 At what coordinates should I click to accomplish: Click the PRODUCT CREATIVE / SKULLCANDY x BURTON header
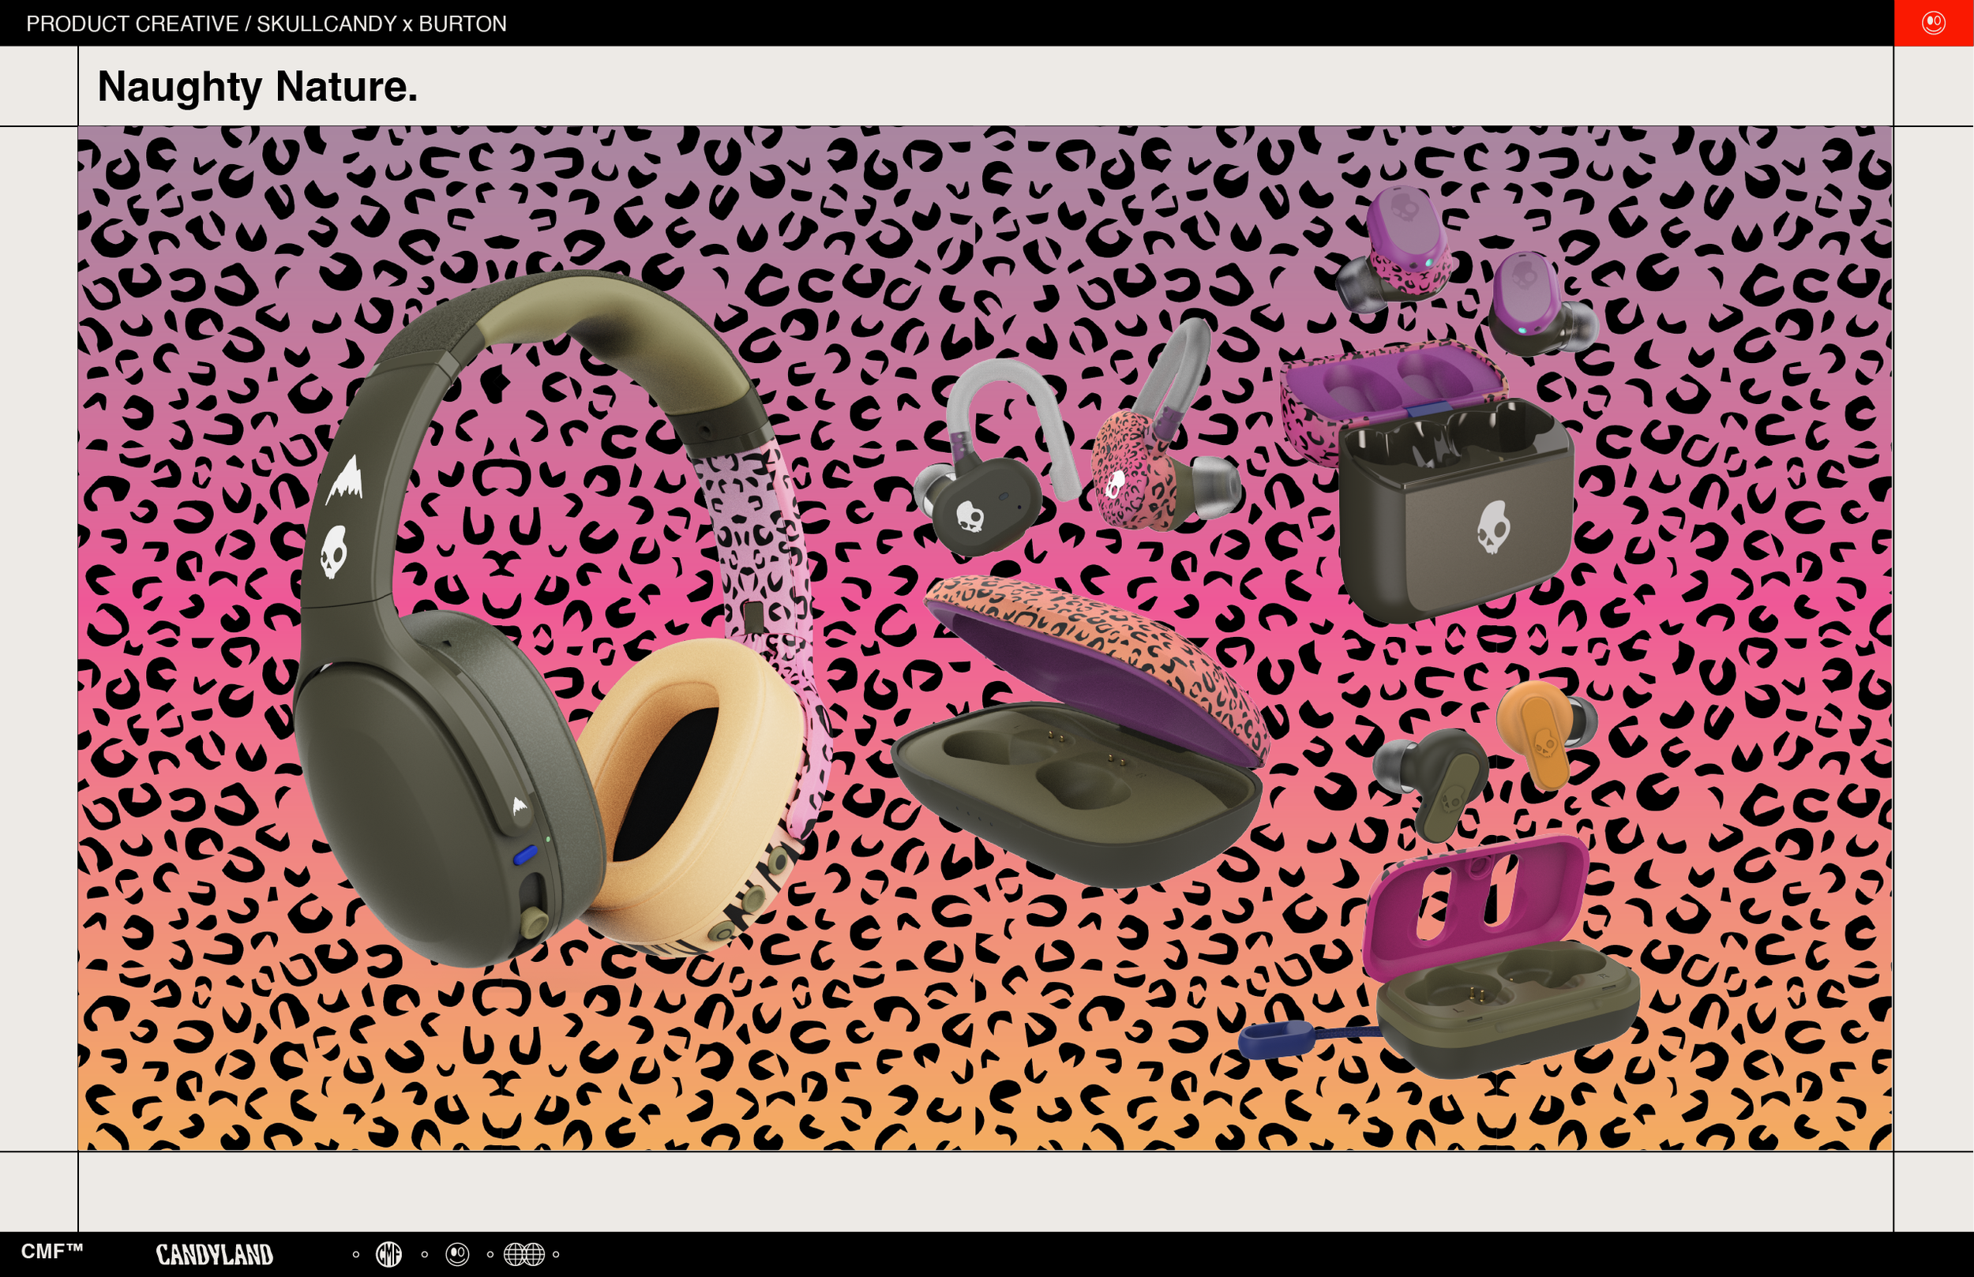[266, 23]
